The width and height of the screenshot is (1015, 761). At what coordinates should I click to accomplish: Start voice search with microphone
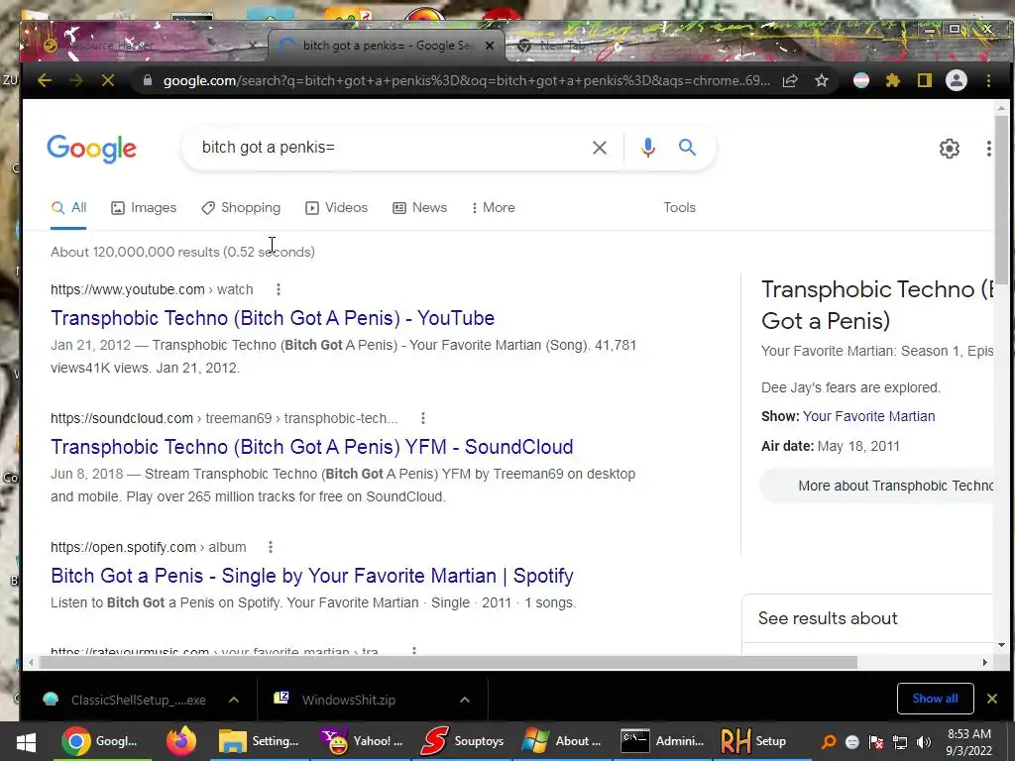point(648,148)
